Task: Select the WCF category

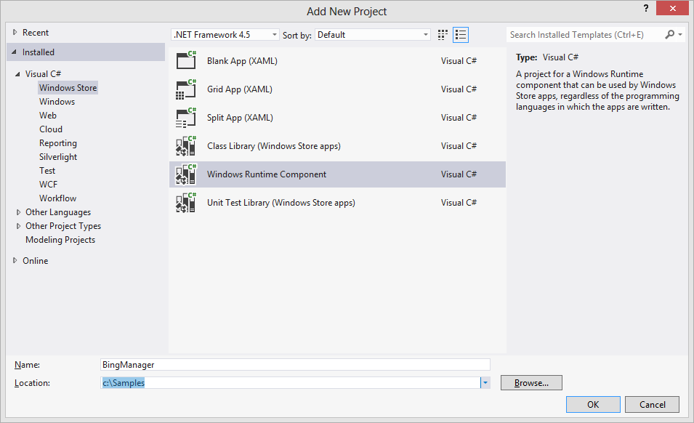Action: [49, 185]
